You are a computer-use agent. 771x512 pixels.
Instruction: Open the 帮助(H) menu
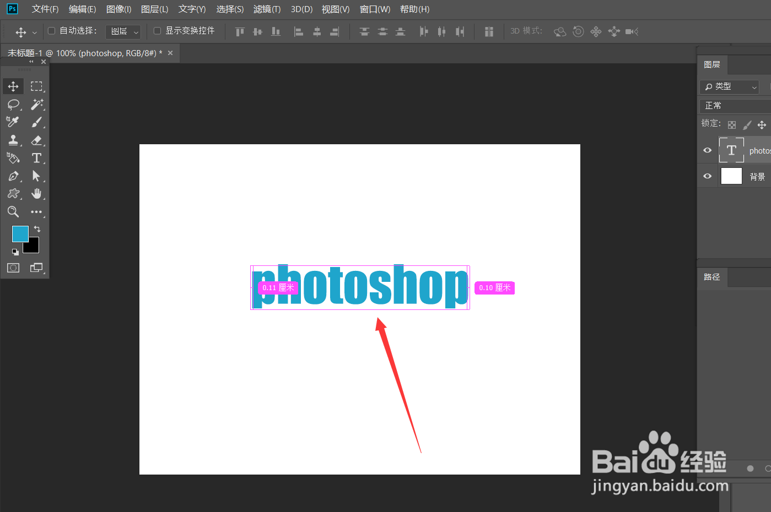pos(415,9)
